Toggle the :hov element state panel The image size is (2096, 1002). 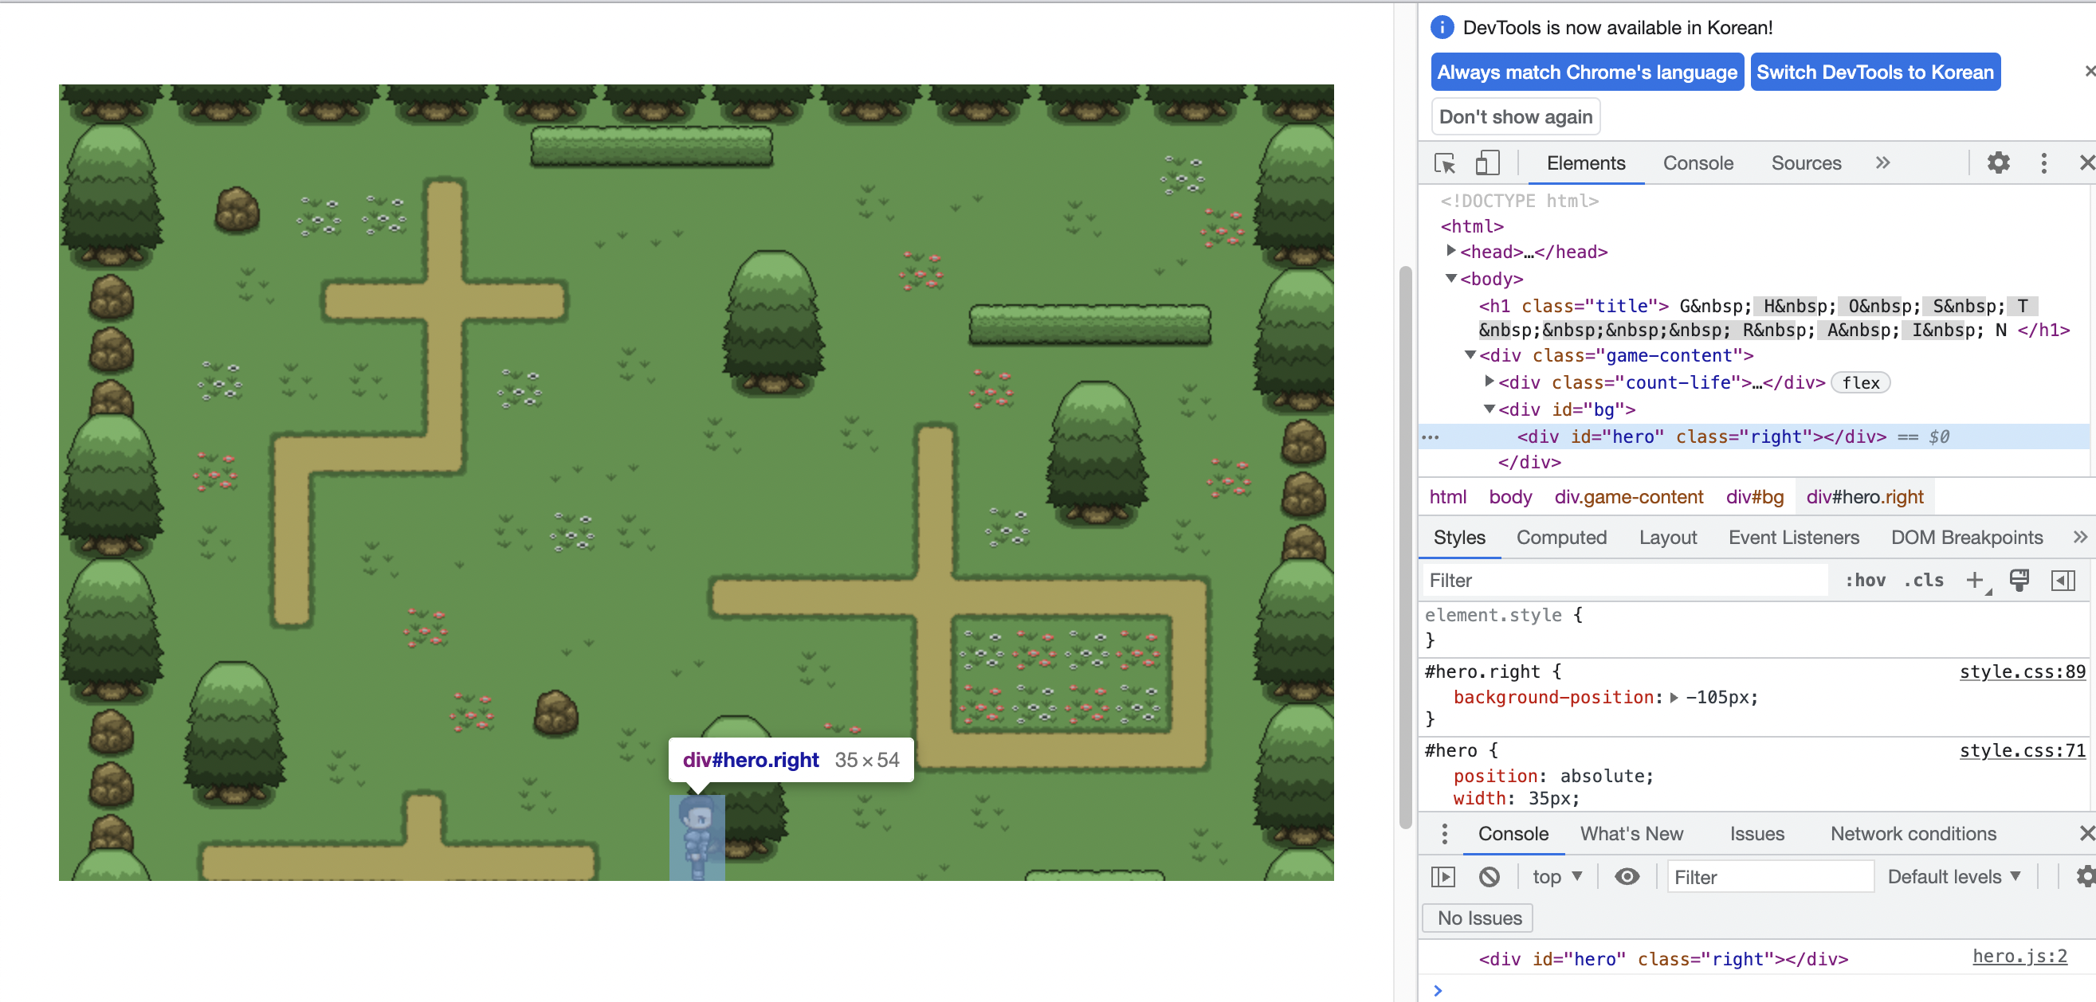pyautogui.click(x=1864, y=581)
